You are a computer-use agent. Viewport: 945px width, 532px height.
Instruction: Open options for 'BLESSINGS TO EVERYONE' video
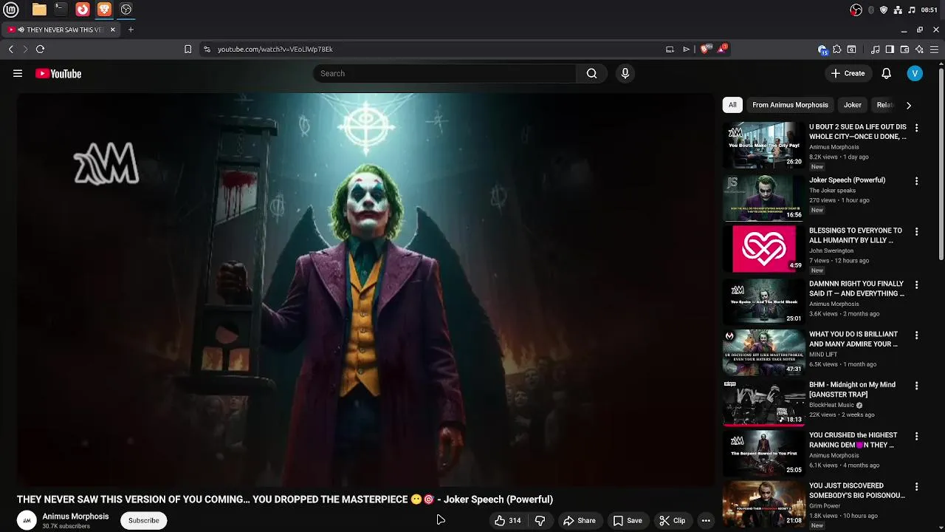click(x=916, y=231)
